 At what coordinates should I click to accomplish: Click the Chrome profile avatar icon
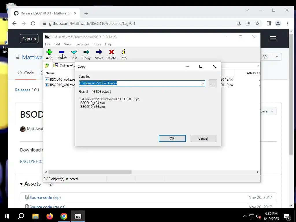278,23
